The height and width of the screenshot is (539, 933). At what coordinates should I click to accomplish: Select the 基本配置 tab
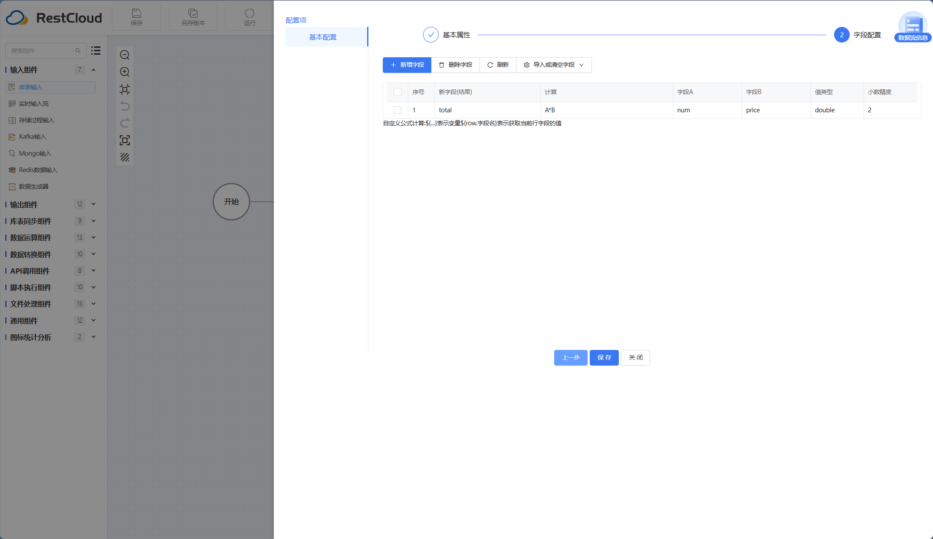click(326, 37)
